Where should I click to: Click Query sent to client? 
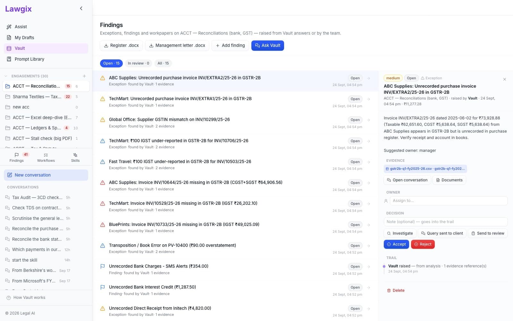pyautogui.click(x=442, y=233)
